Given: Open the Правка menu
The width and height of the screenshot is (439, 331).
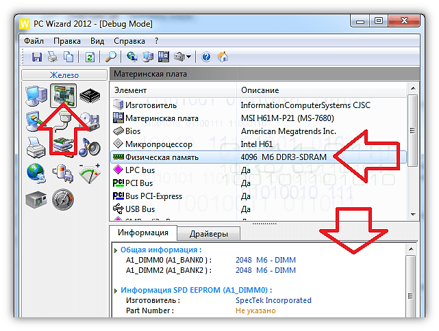Looking at the screenshot, I should tap(67, 41).
